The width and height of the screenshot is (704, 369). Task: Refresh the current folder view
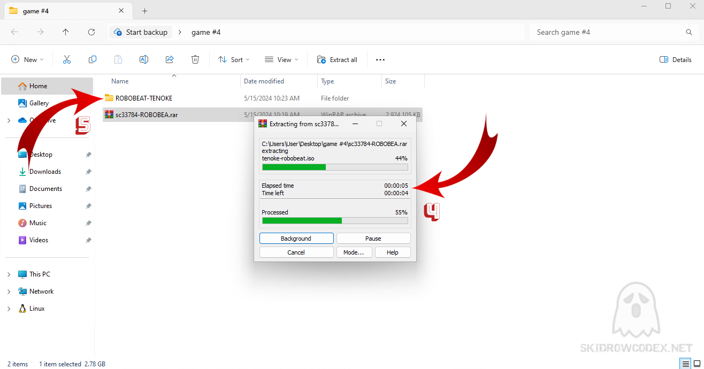pyautogui.click(x=91, y=32)
